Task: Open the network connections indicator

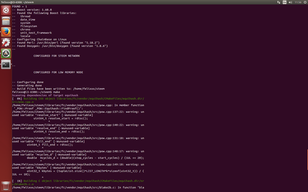Action: [x=279, y=2]
